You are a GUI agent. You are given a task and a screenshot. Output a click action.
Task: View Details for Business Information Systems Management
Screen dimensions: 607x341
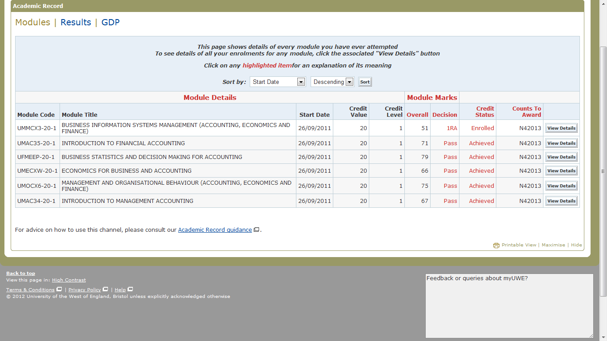coord(561,128)
